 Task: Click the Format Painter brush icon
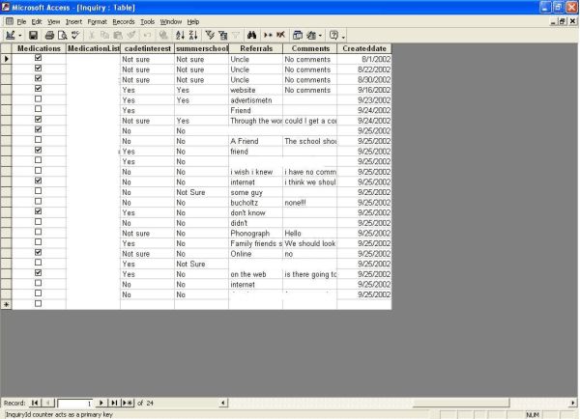coord(130,35)
